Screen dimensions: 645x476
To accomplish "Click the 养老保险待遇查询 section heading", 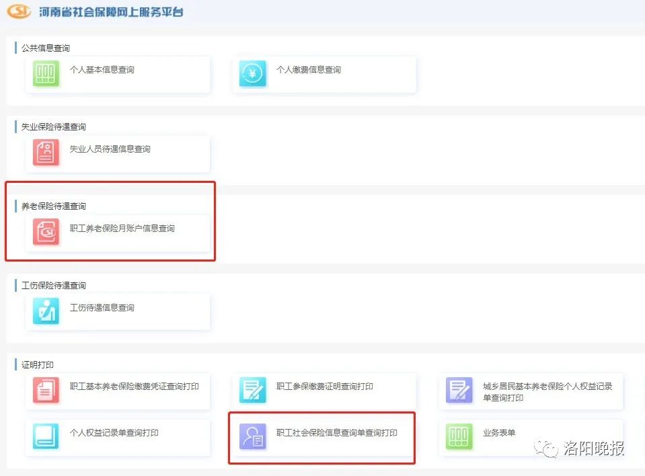I will point(54,206).
